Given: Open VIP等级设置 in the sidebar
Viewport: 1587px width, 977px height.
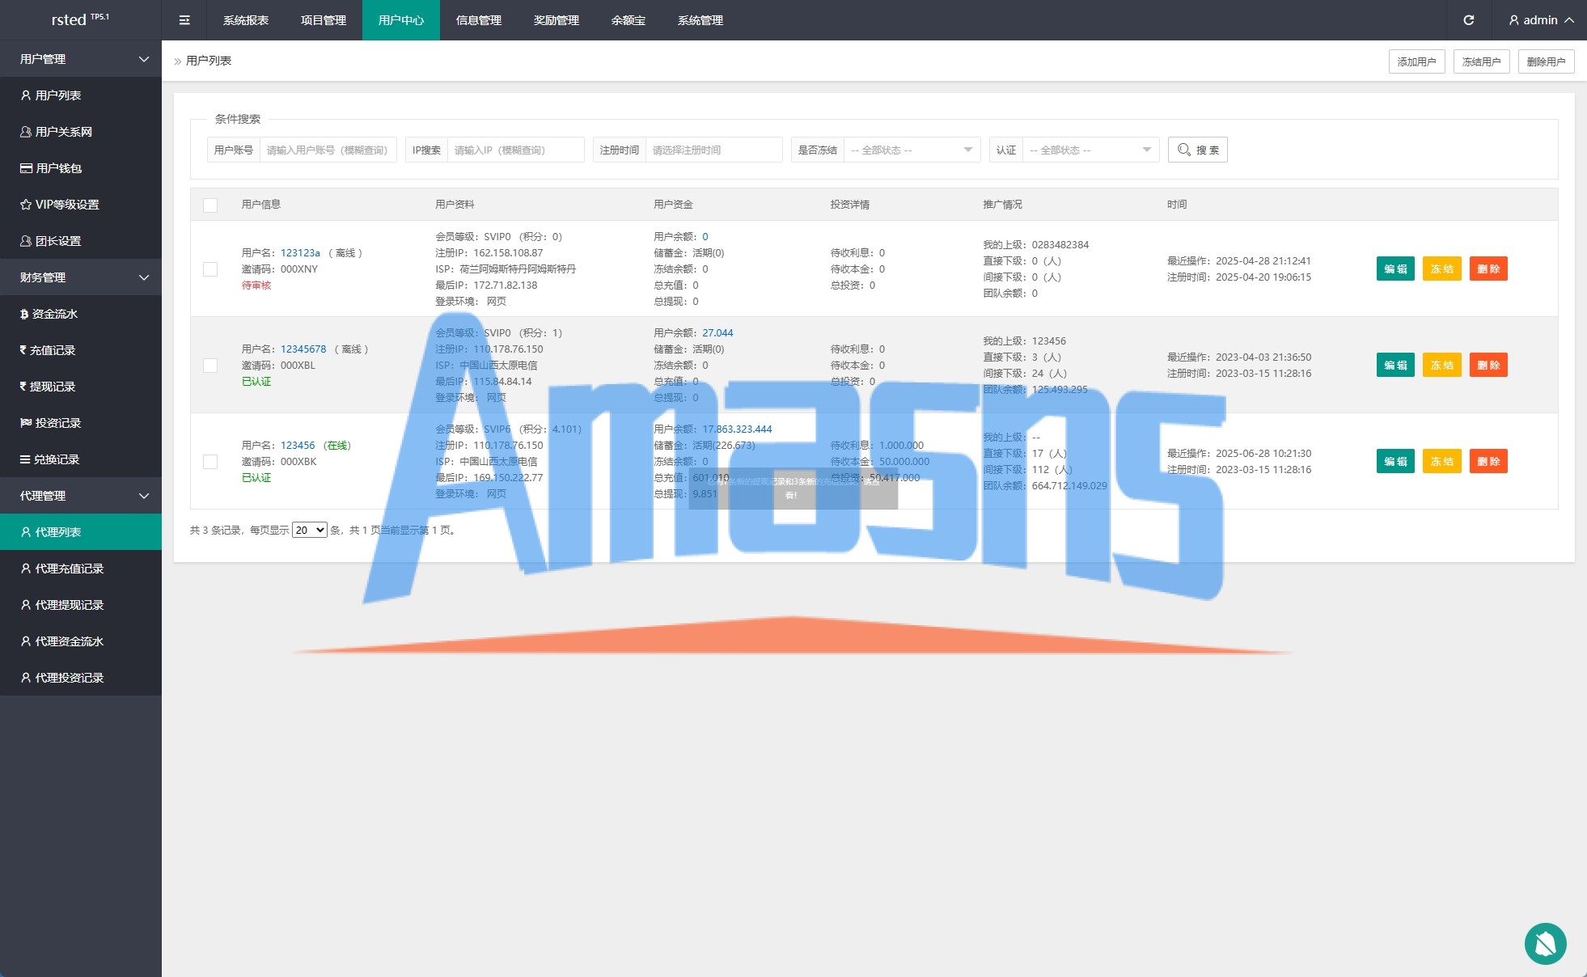Looking at the screenshot, I should coord(67,205).
